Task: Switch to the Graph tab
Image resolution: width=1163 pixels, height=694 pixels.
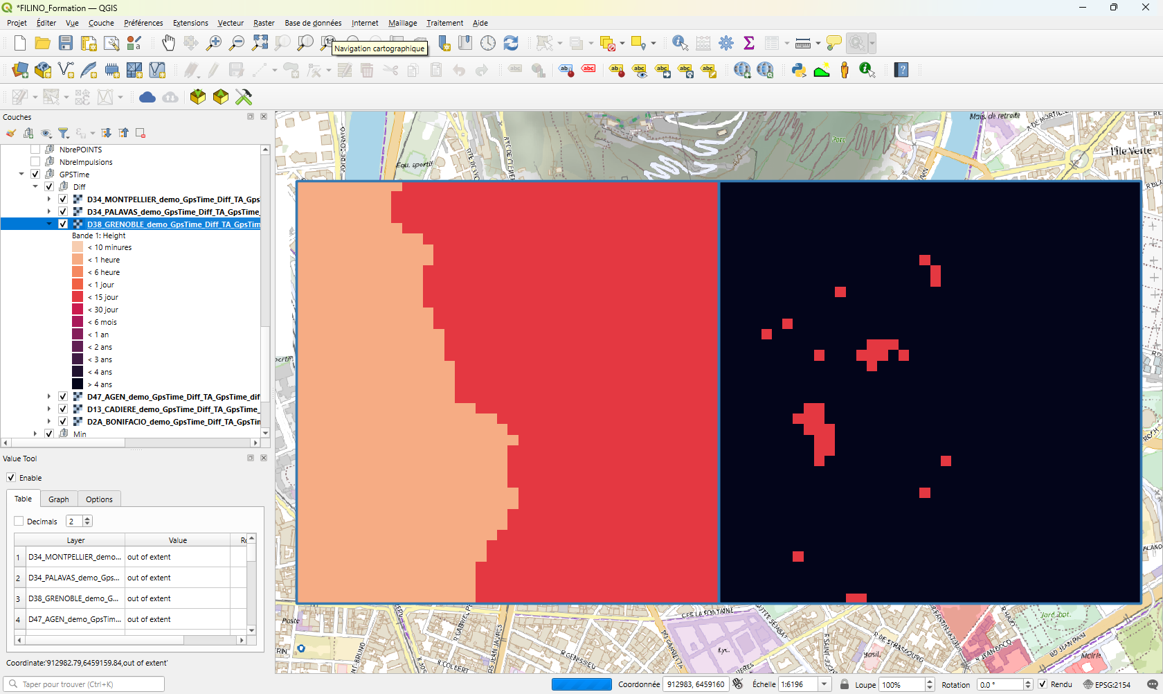Action: (x=58, y=499)
